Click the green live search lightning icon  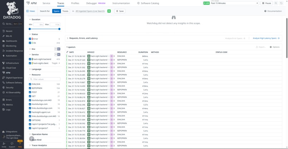click(109, 11)
